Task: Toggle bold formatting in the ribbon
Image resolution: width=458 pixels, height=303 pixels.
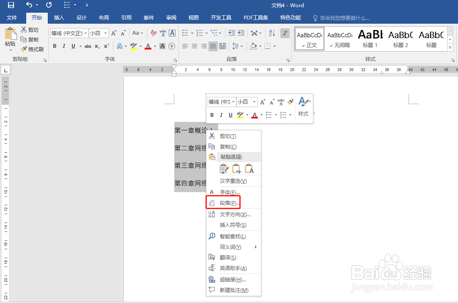Action: pos(55,46)
